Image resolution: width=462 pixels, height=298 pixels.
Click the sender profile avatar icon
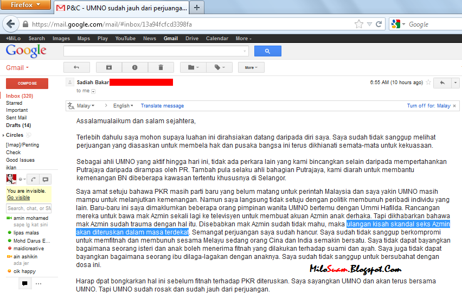(x=70, y=82)
